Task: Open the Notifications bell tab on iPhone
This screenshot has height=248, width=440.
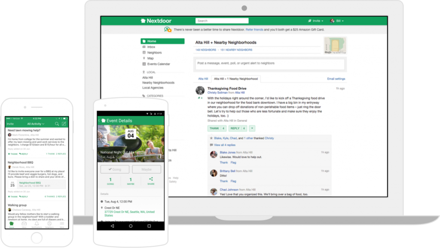Action: point(37,224)
